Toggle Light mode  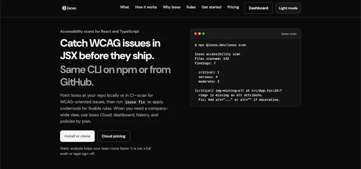pos(288,8)
